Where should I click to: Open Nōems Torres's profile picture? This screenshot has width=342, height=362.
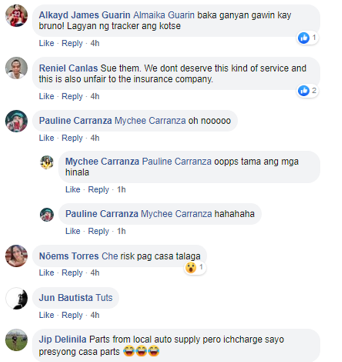click(16, 256)
